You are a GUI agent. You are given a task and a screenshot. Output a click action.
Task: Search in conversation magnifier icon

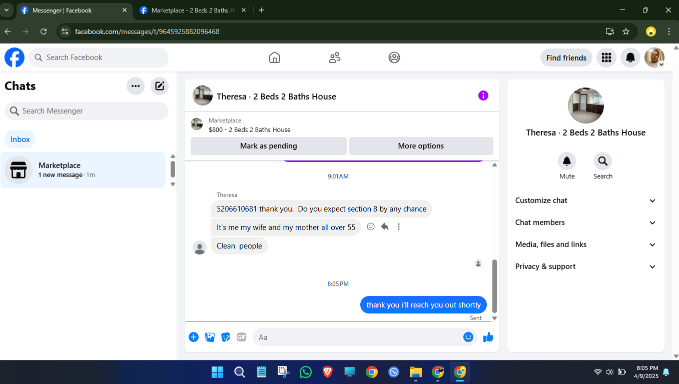pyautogui.click(x=603, y=161)
